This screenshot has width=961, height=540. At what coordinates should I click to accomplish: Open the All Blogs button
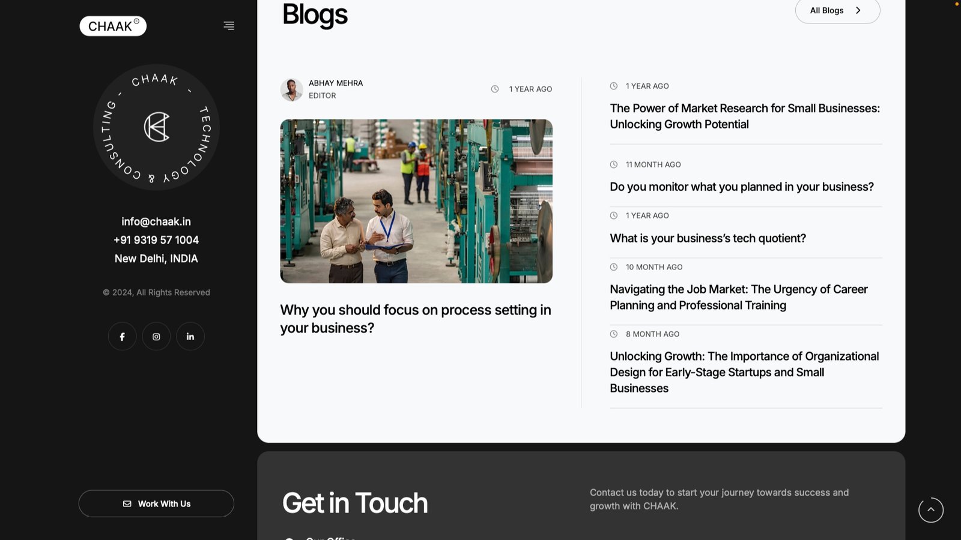837,11
